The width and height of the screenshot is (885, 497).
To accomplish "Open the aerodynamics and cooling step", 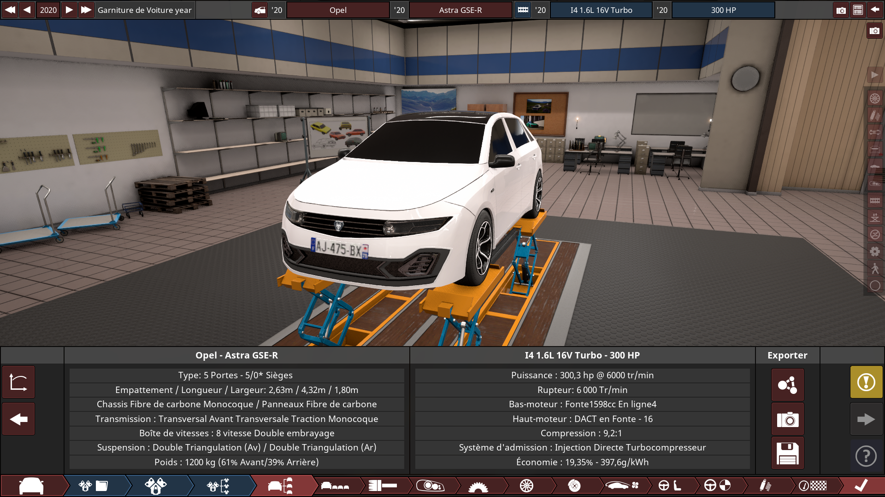I will (x=622, y=486).
